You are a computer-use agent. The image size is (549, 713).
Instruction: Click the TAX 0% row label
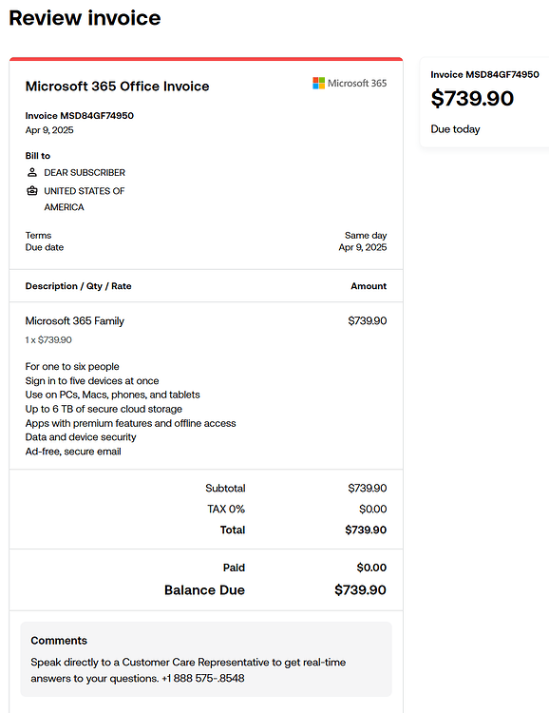click(226, 509)
